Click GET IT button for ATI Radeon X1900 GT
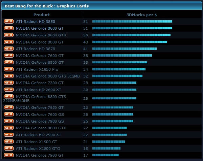The height and width of the screenshot is (161, 203). 9,141
